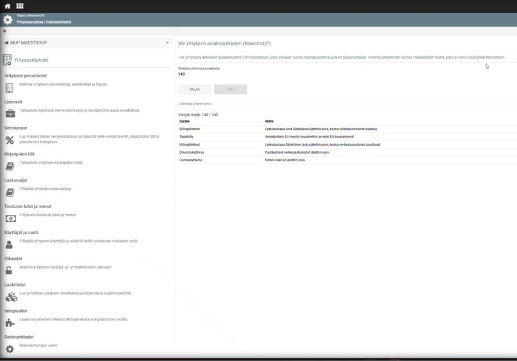The height and width of the screenshot is (361, 517).
Task: Click 'Ylläpidä yrityksen laskusarjoja' description
Action: [45, 189]
